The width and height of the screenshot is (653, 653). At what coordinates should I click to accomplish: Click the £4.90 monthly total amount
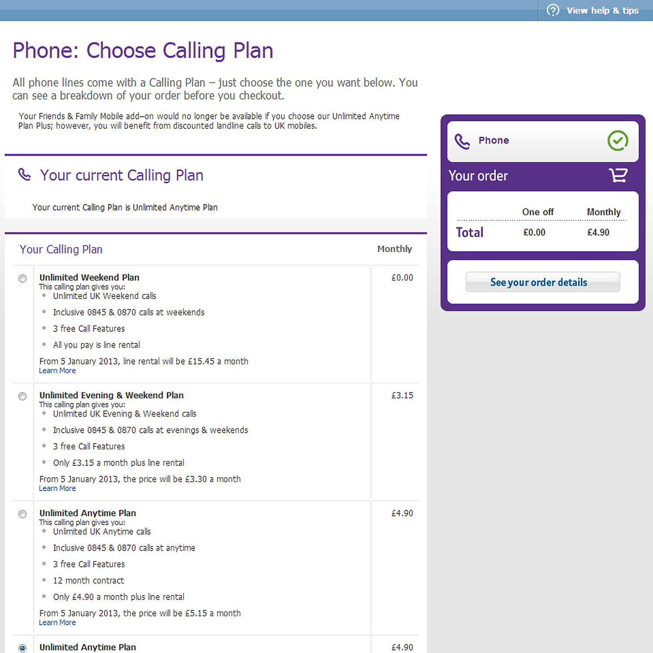tap(598, 232)
